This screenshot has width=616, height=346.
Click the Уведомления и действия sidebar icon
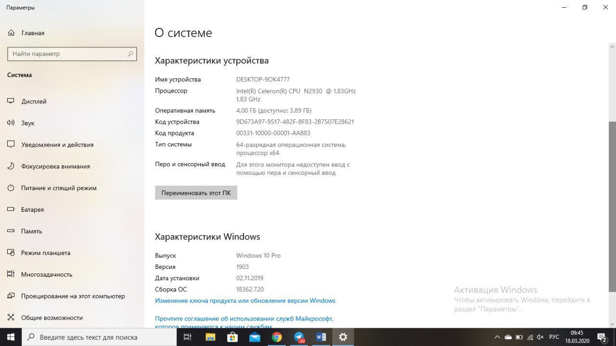tap(11, 145)
